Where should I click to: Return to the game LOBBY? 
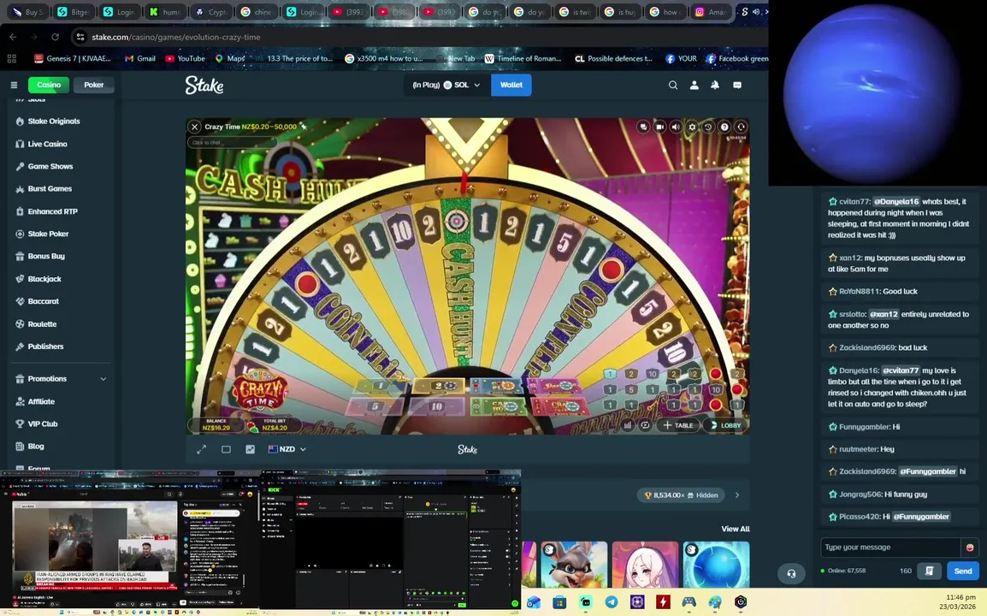point(725,425)
